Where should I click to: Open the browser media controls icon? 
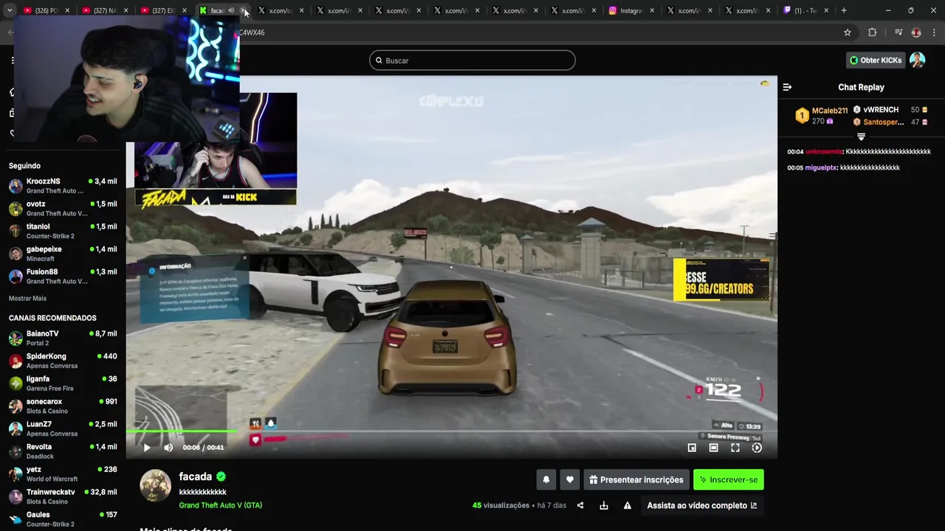898,32
